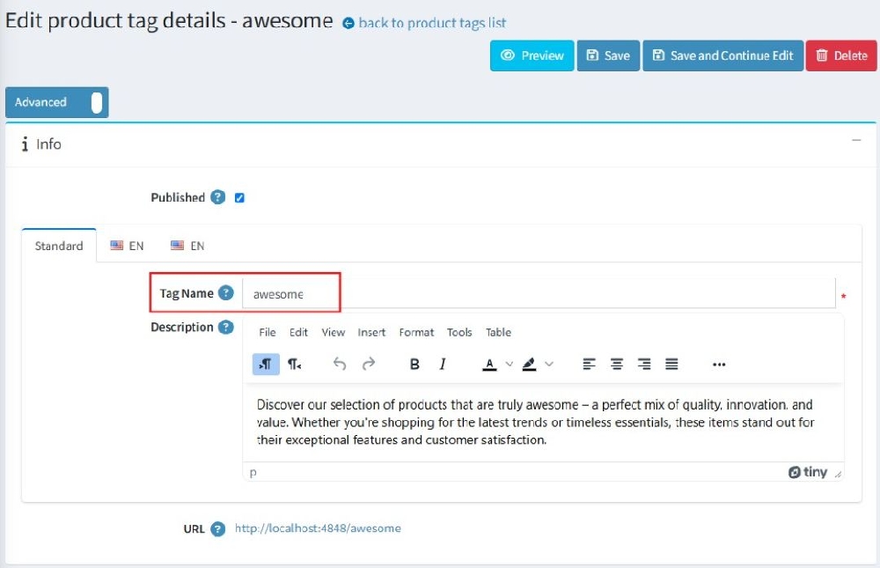
Task: Click help icon next to Tag Name
Action: (x=225, y=292)
